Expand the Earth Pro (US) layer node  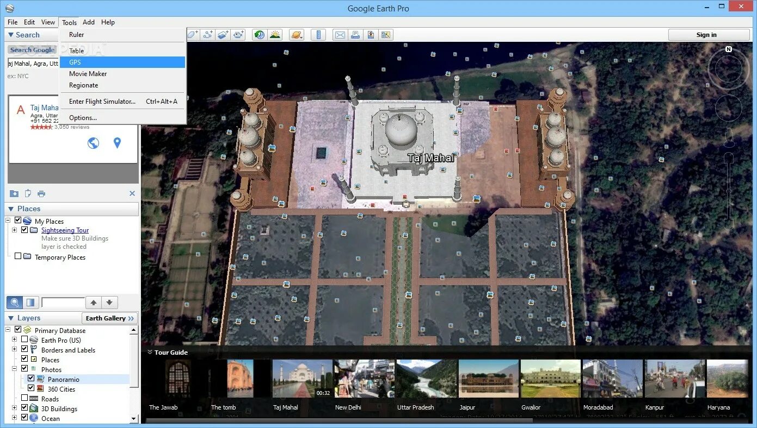[15, 340]
